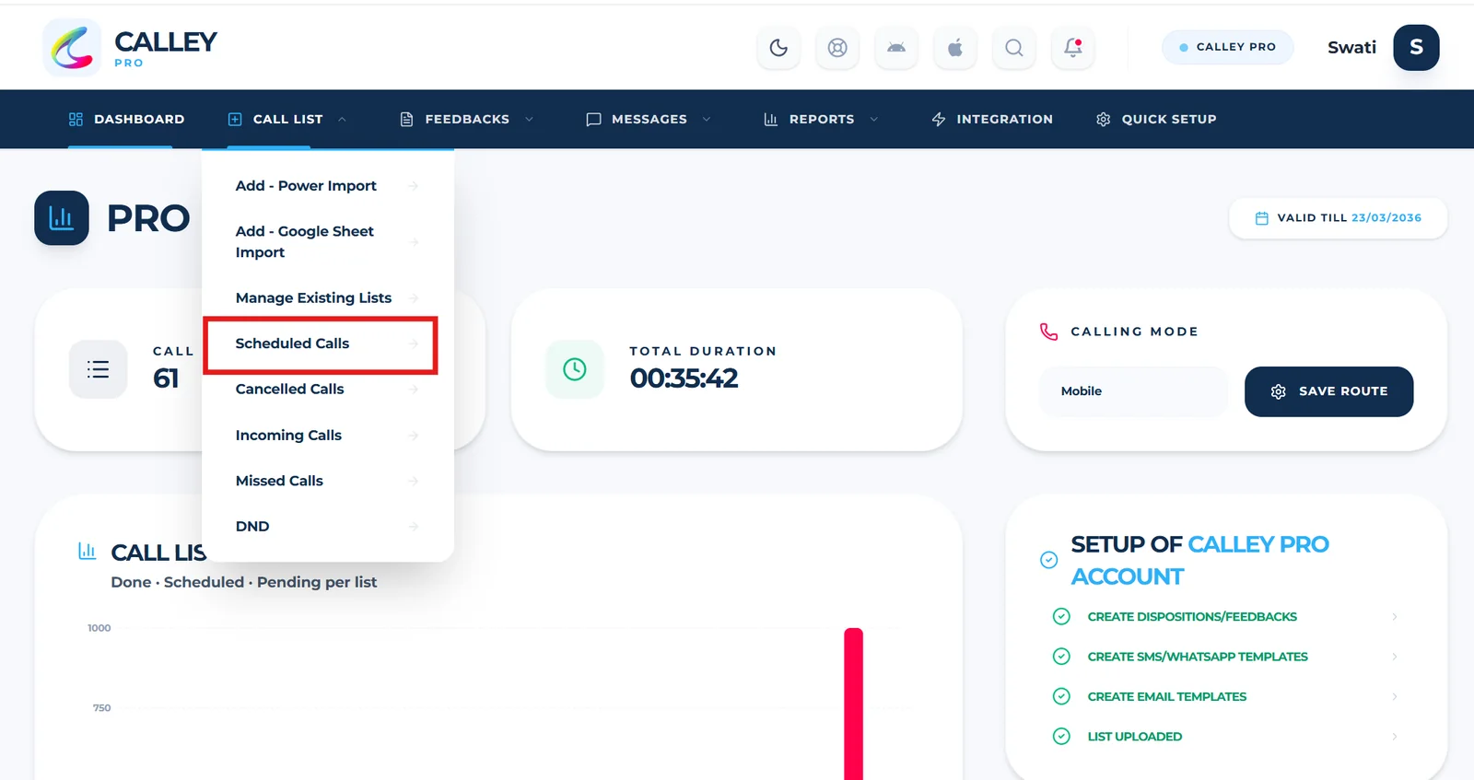
Task: Expand the Feedbacks menu chevron
Action: (x=529, y=120)
